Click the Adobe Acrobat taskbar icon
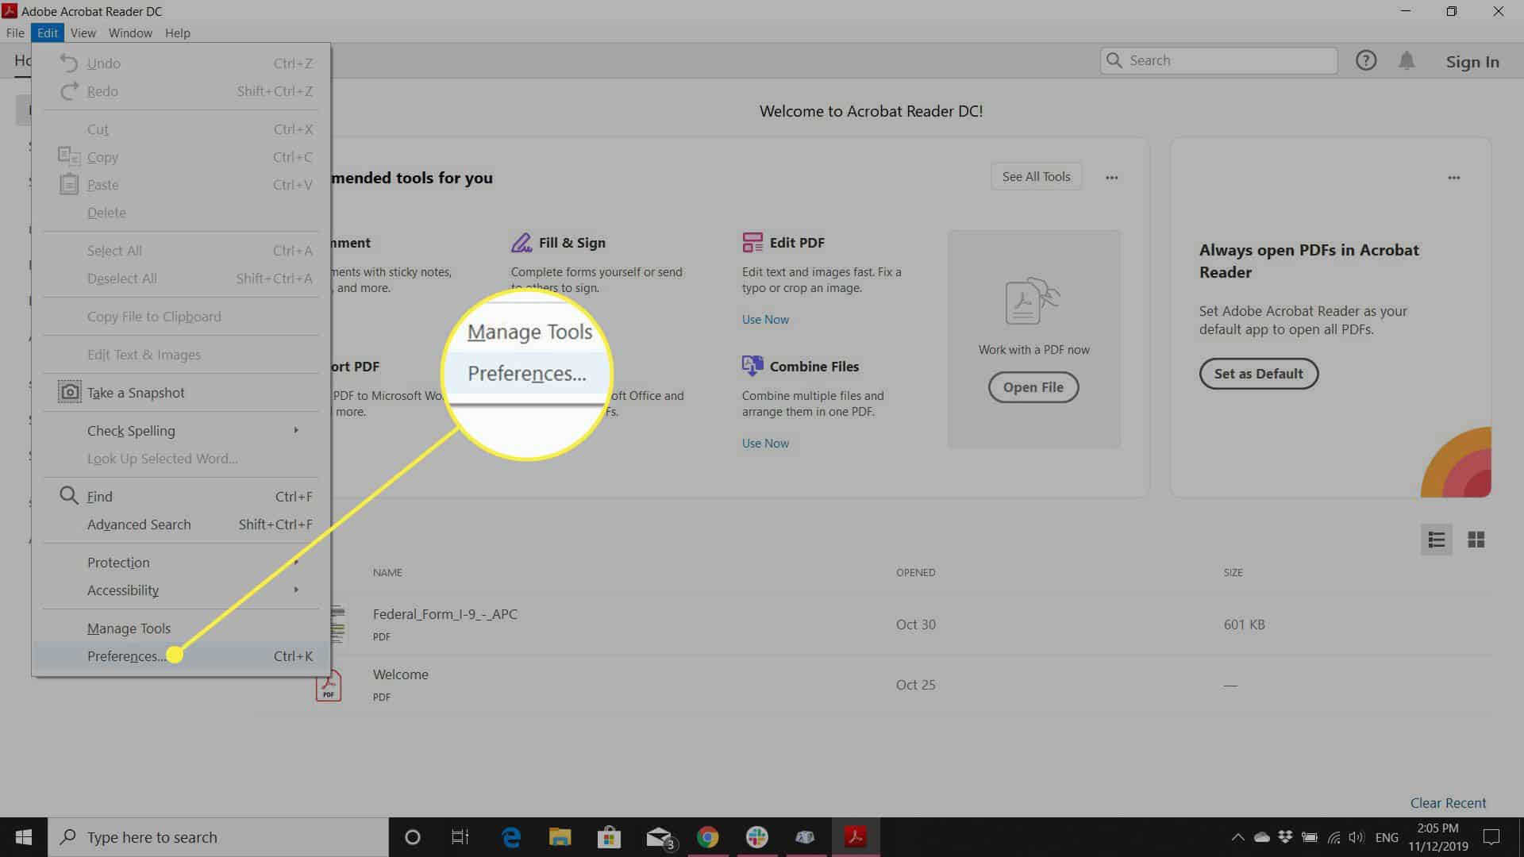This screenshot has height=857, width=1524. click(x=855, y=837)
